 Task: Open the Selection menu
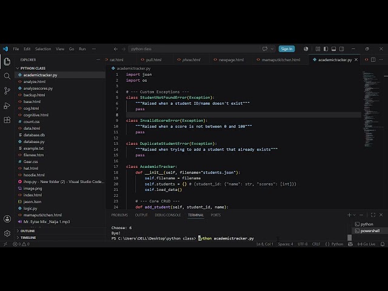click(x=43, y=49)
